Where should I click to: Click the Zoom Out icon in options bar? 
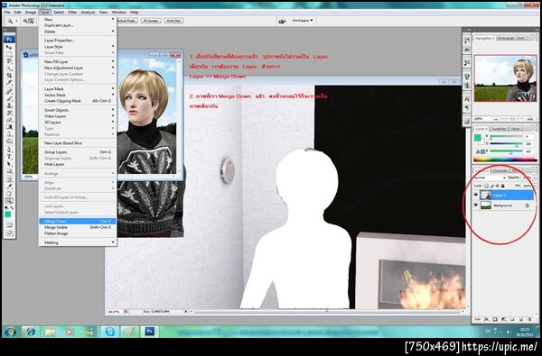click(31, 21)
